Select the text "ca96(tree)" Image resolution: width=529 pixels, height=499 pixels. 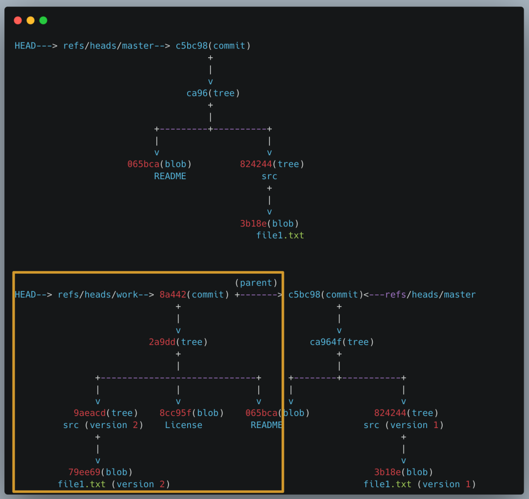[213, 94]
